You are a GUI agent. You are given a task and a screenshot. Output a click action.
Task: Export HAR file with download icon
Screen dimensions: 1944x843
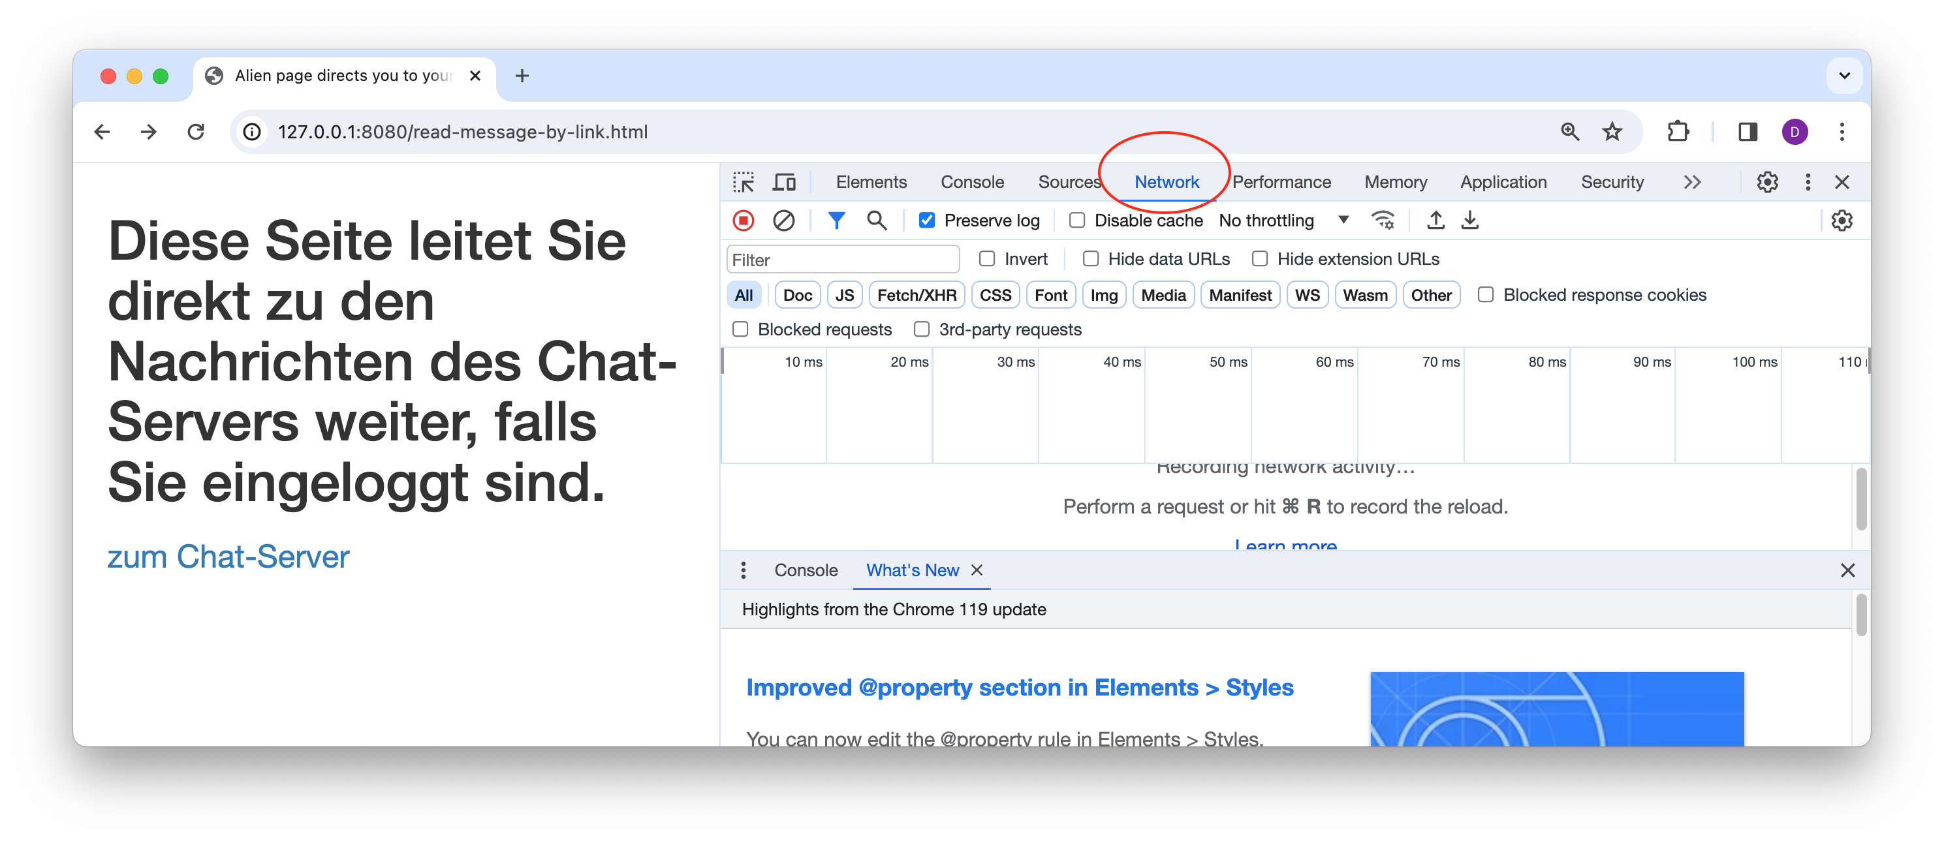point(1469,221)
